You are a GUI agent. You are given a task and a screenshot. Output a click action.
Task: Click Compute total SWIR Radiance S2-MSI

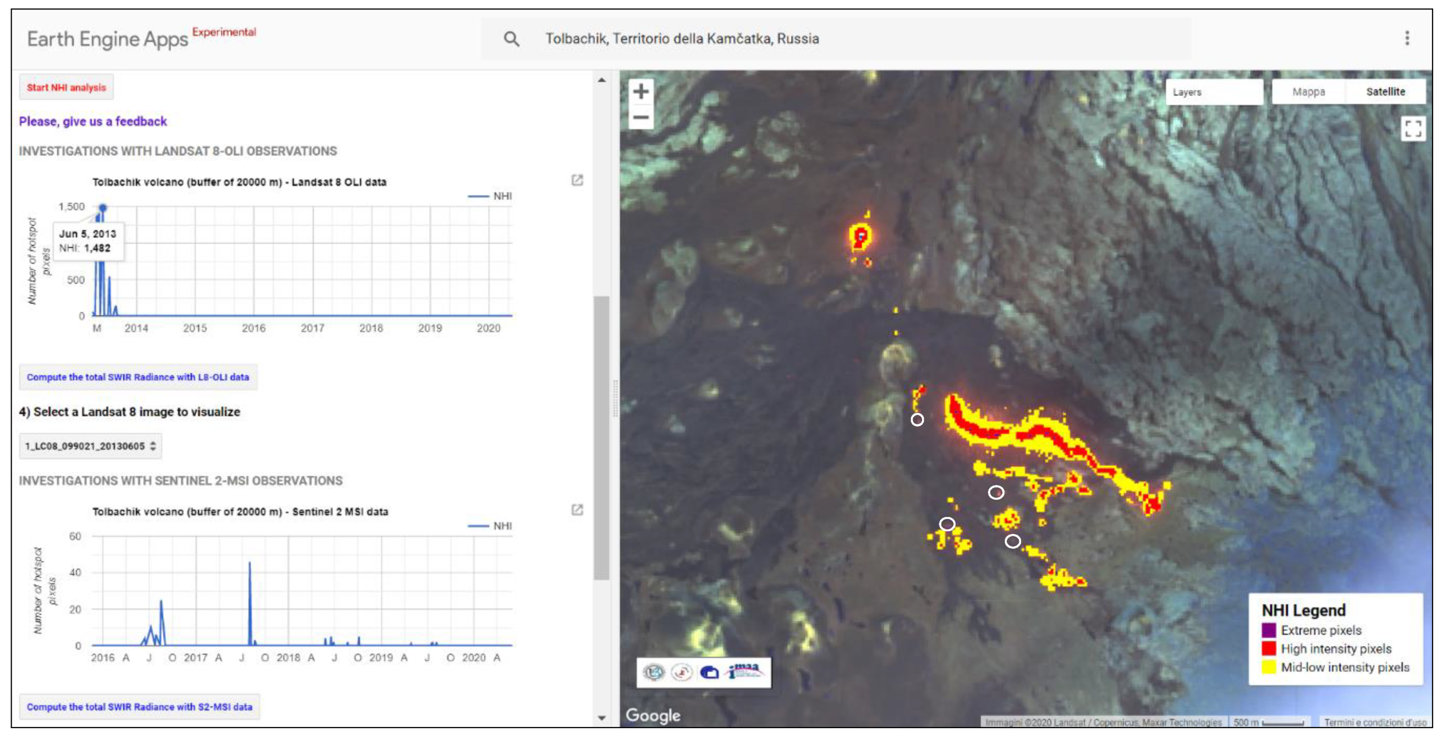(139, 707)
